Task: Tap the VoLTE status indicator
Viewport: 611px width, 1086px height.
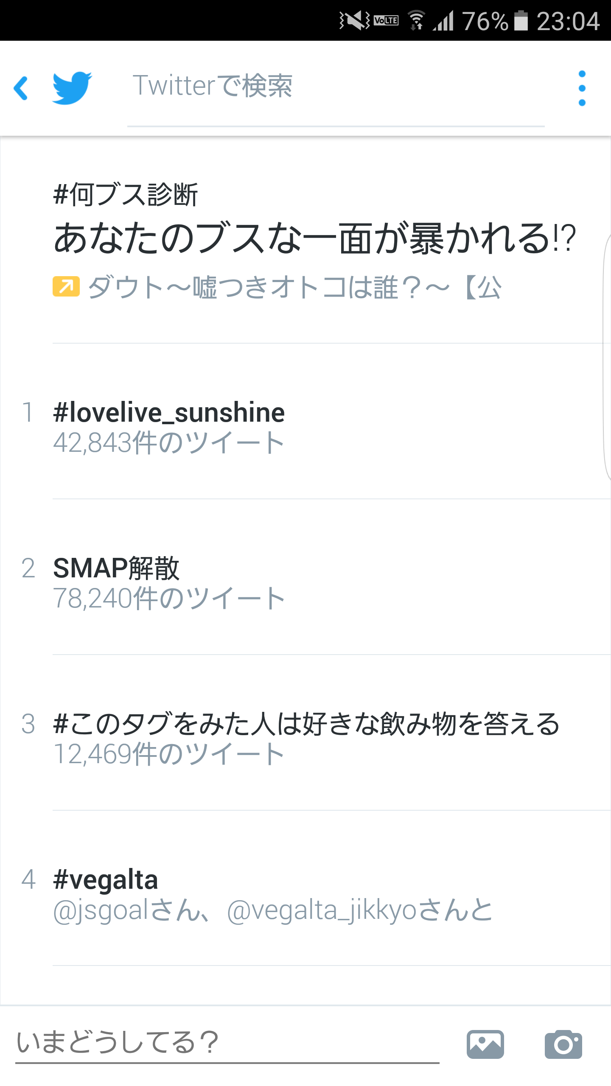Action: pos(386,20)
